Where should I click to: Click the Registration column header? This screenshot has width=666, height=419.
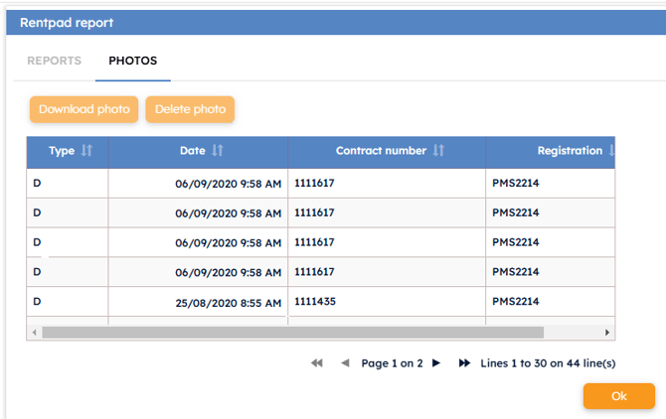click(x=569, y=151)
